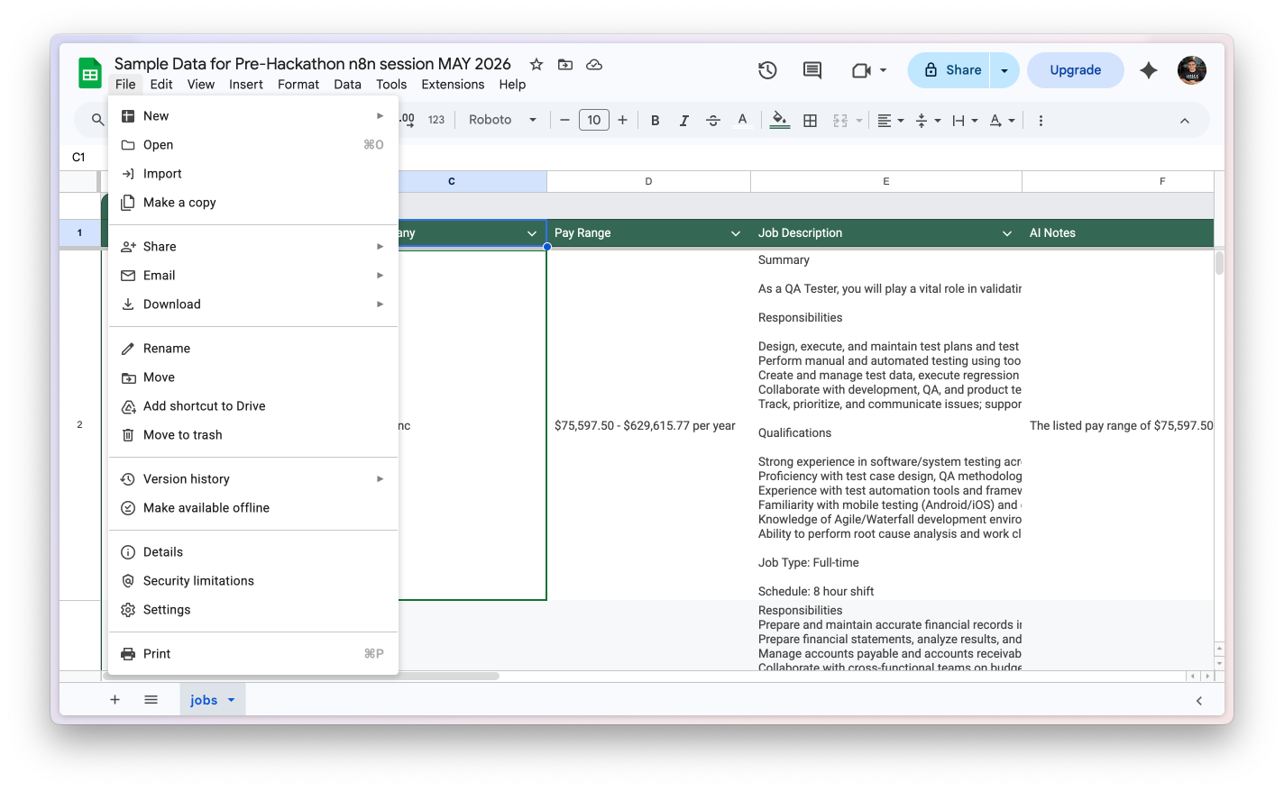Select column D header
This screenshot has height=791, width=1284.
point(648,181)
